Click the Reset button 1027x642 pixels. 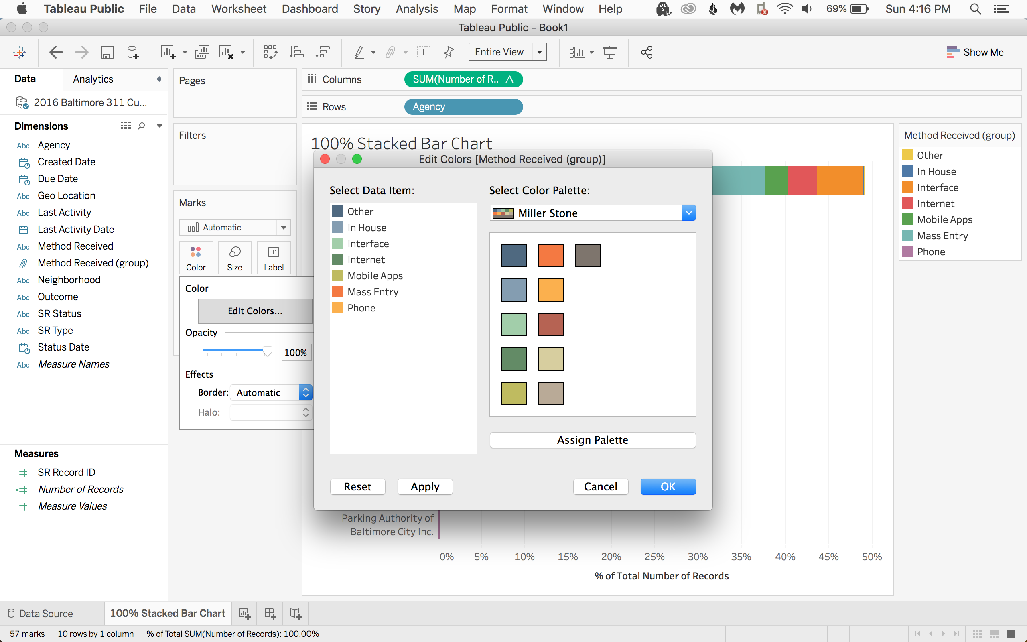tap(357, 487)
